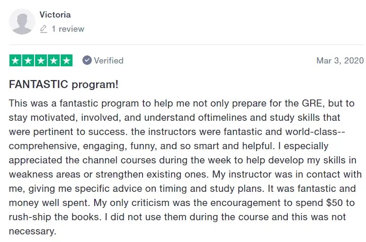The height and width of the screenshot is (242, 366).
Task: Open the reviewer name Victoria
Action: pyautogui.click(x=55, y=15)
